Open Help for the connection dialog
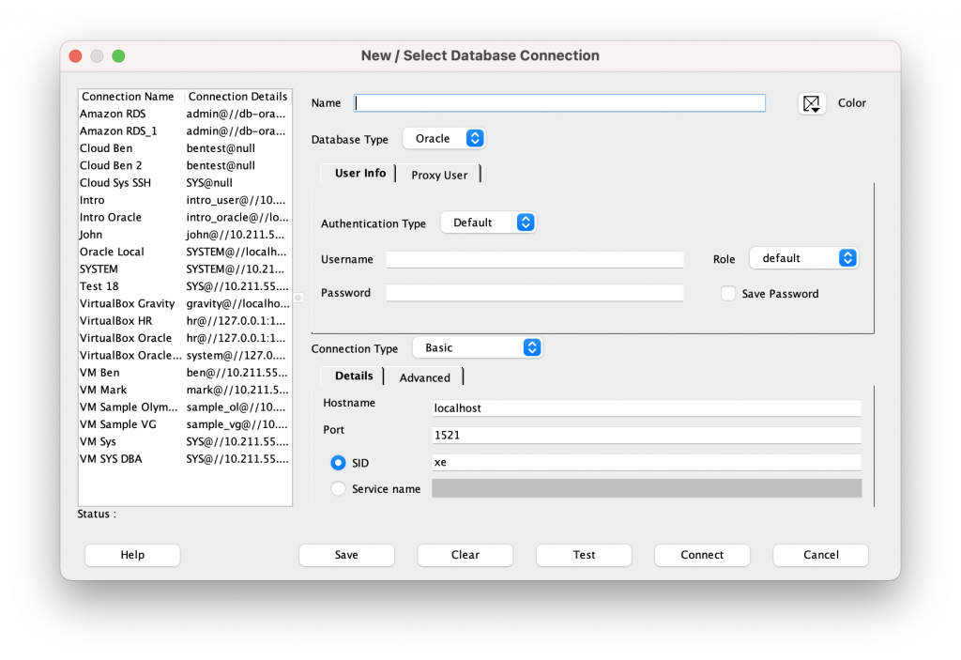The image size is (961, 660). click(132, 555)
